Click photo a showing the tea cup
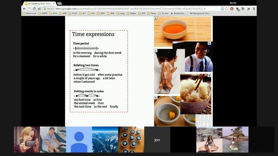 (182, 29)
